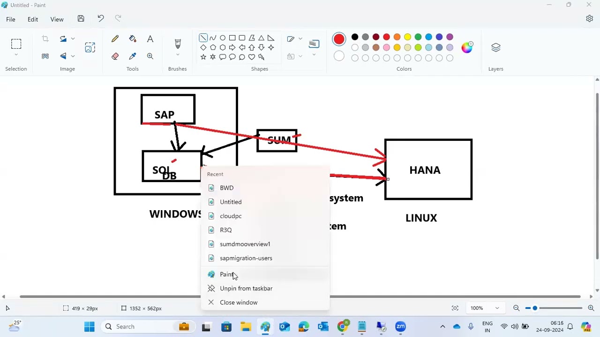Viewport: 600px width, 337px height.
Task: Click the vertical canvas scrollbar
Action: 597,176
